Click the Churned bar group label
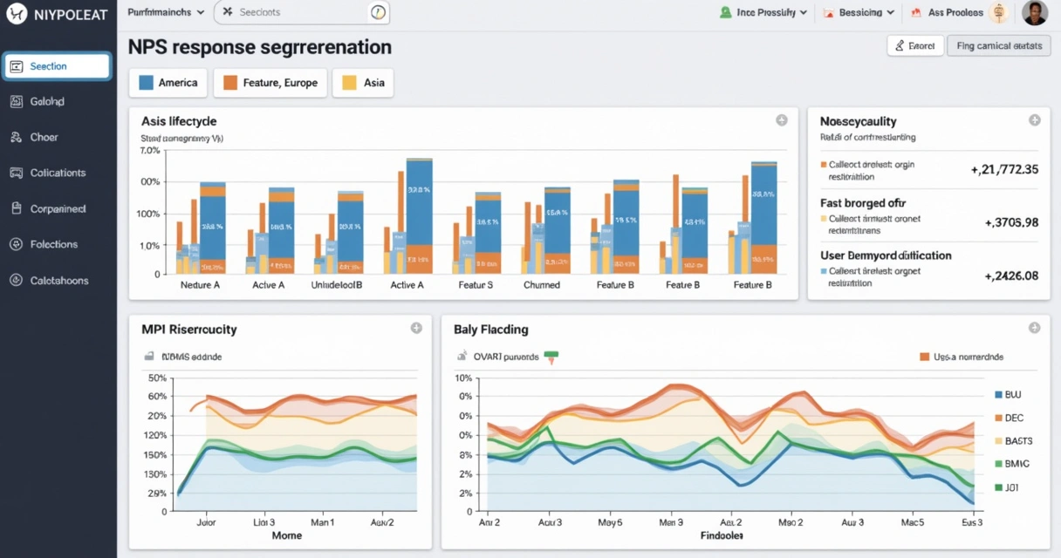 (x=542, y=285)
